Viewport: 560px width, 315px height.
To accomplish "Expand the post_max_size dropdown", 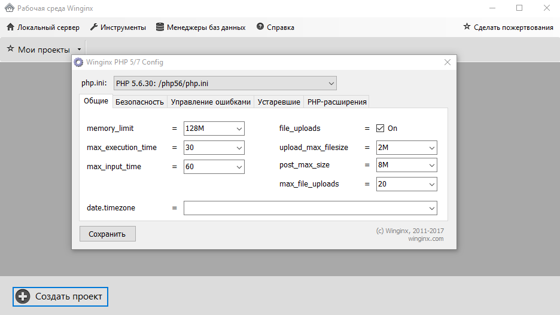I will click(x=431, y=165).
